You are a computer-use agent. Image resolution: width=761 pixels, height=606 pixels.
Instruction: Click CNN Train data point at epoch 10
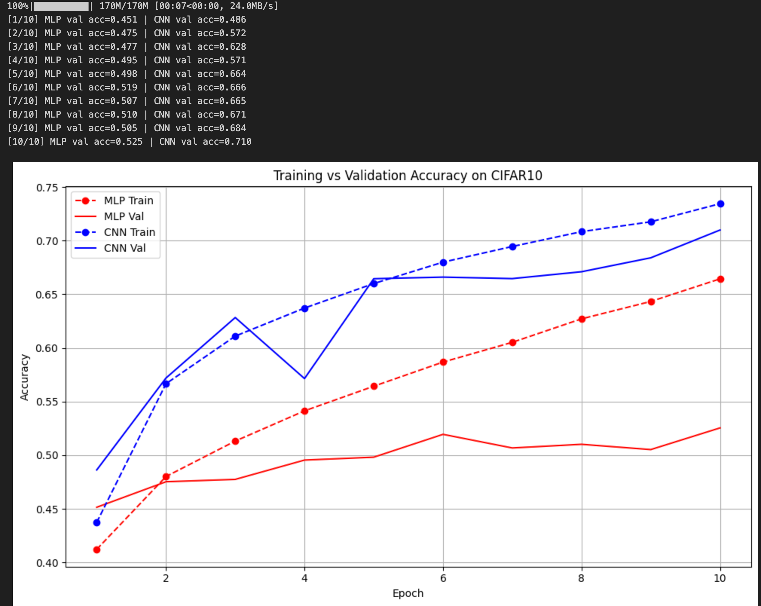click(x=720, y=204)
